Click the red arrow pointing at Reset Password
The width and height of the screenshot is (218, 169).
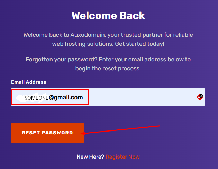click(120, 130)
